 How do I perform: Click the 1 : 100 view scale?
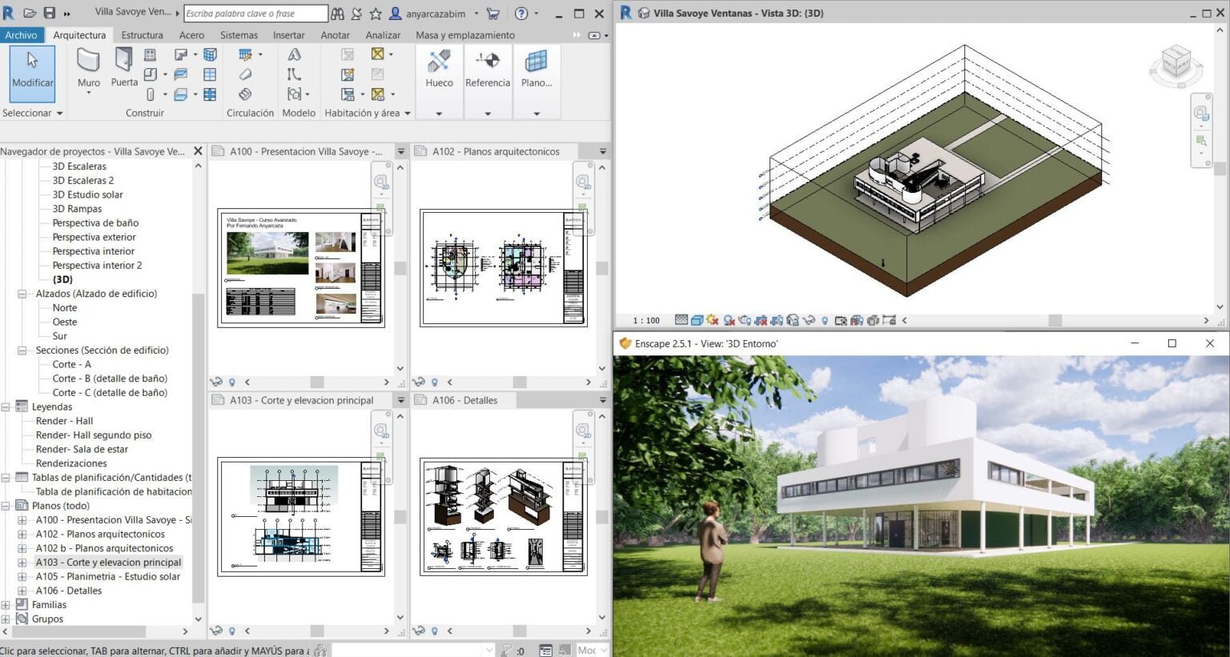(646, 320)
